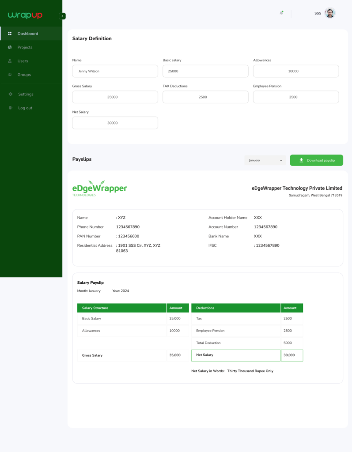Click the TAX Deductions input field

[205, 97]
